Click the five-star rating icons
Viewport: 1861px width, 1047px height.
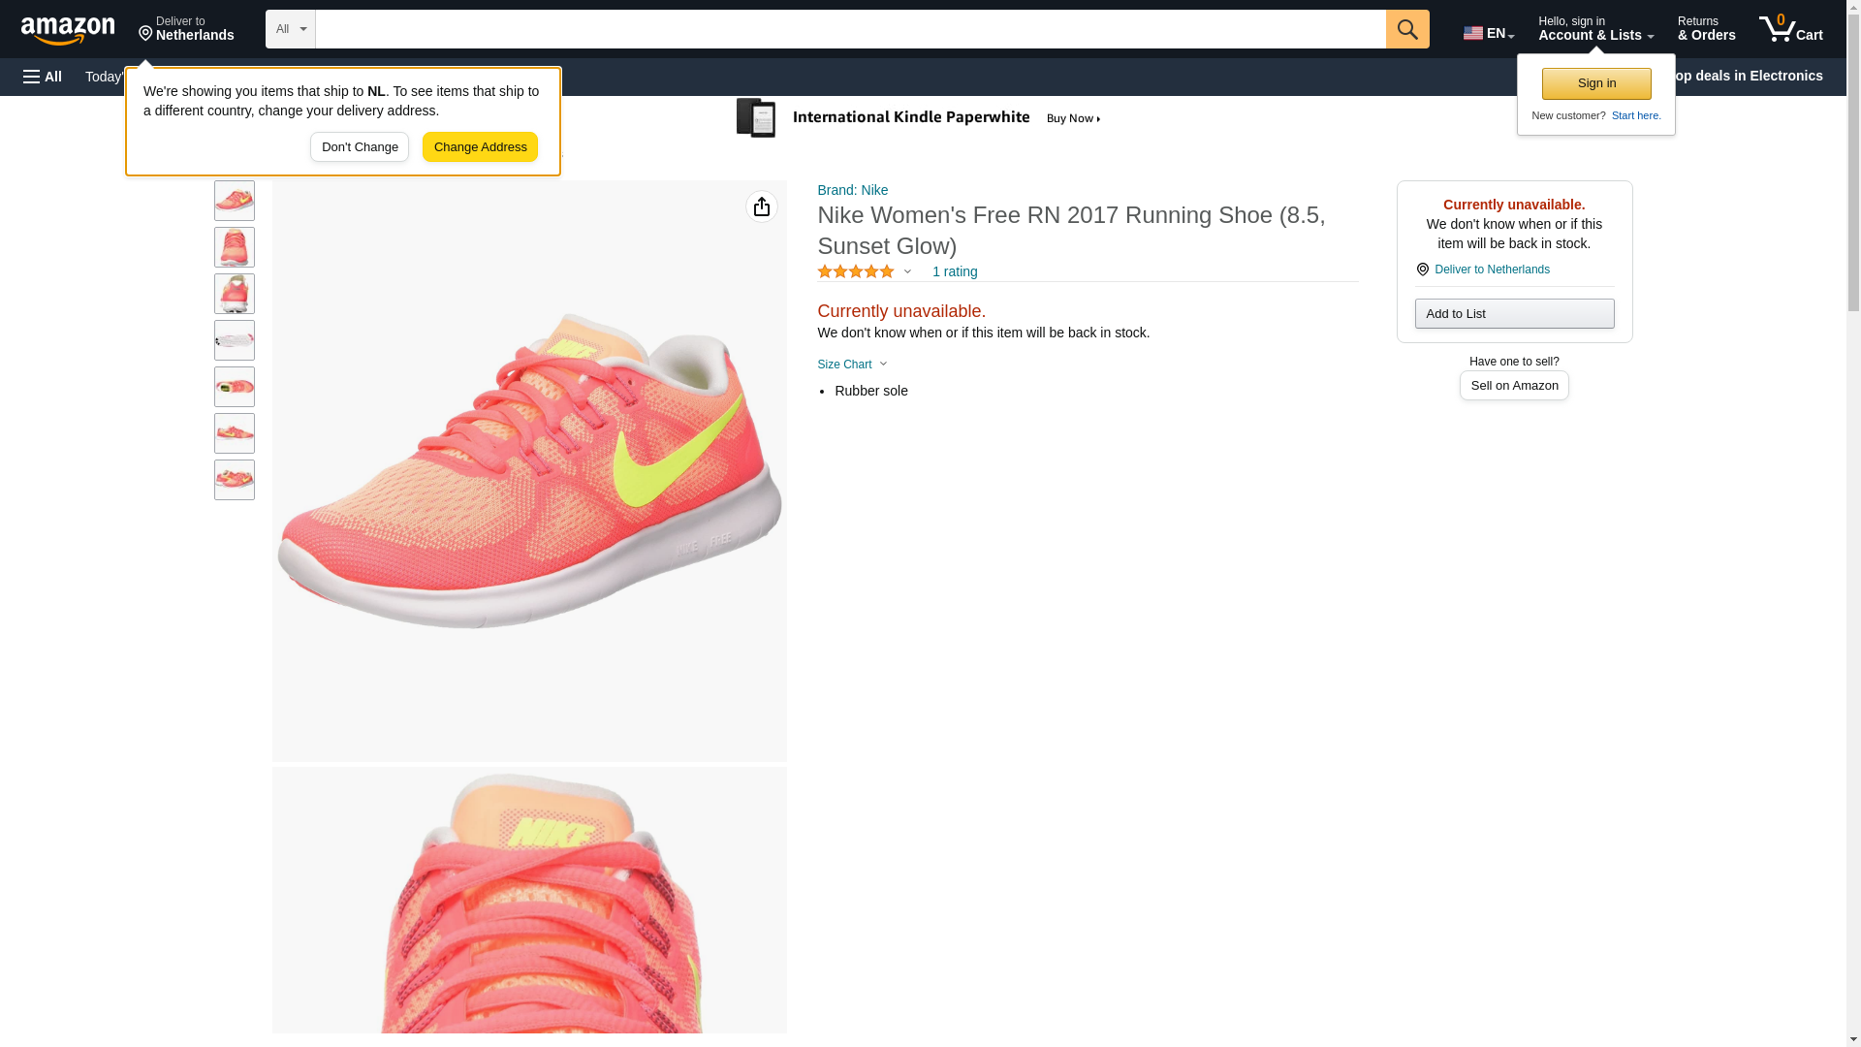tap(855, 272)
